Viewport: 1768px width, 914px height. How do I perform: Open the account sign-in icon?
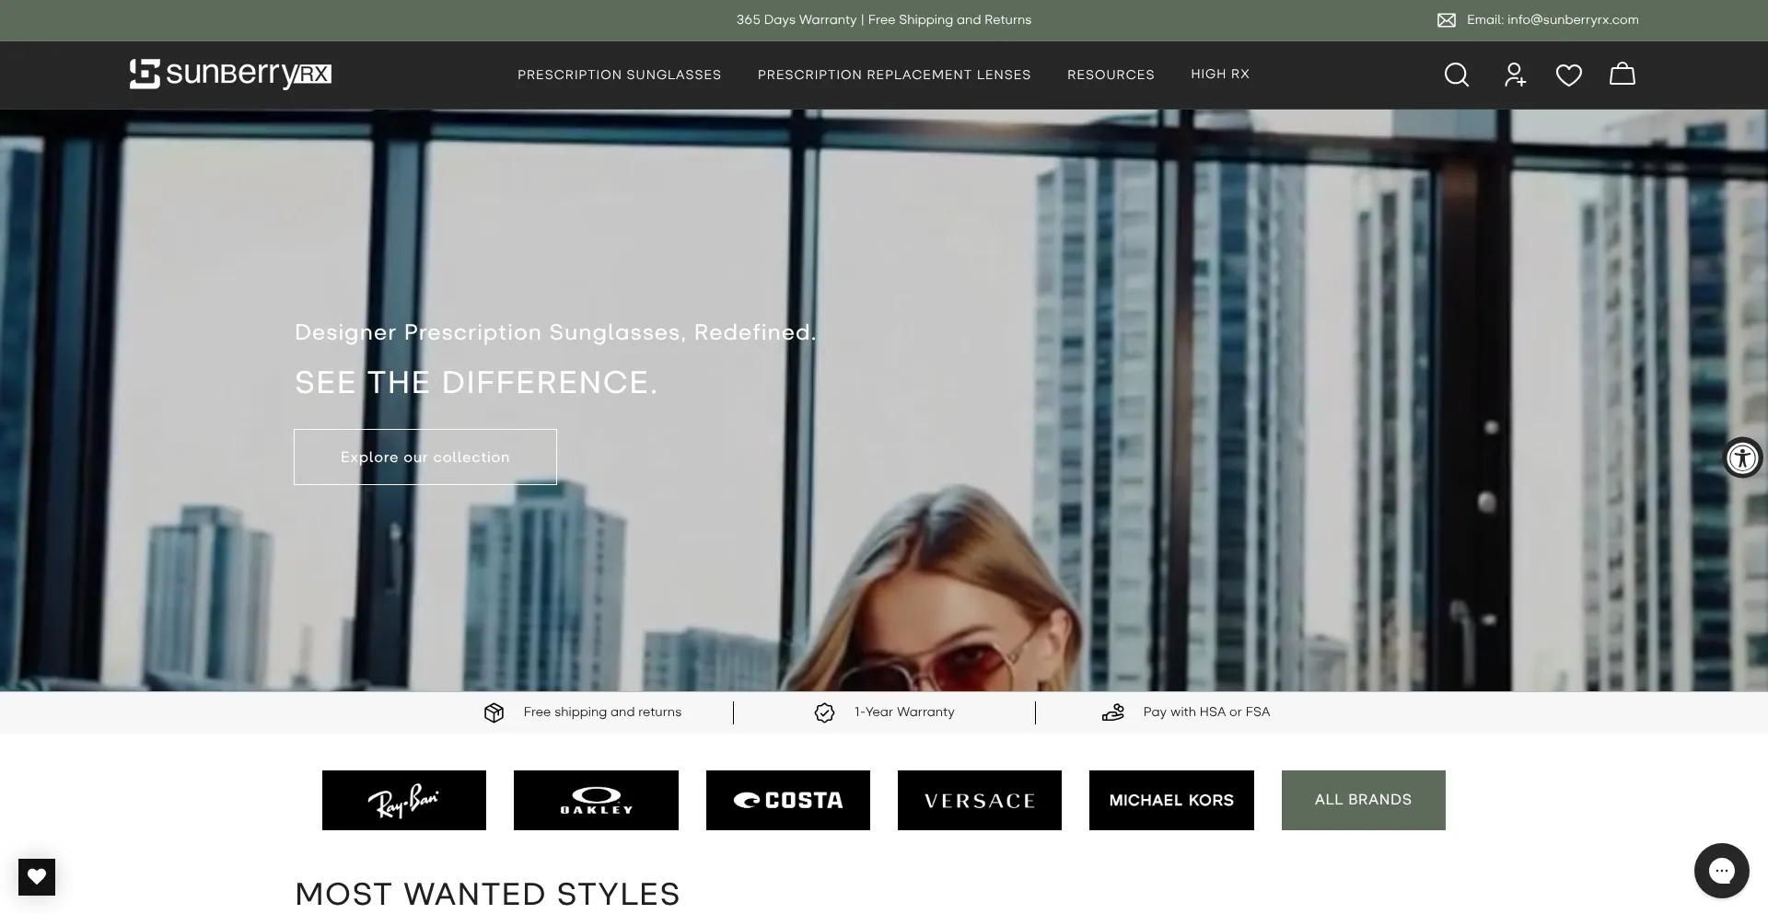point(1515,75)
